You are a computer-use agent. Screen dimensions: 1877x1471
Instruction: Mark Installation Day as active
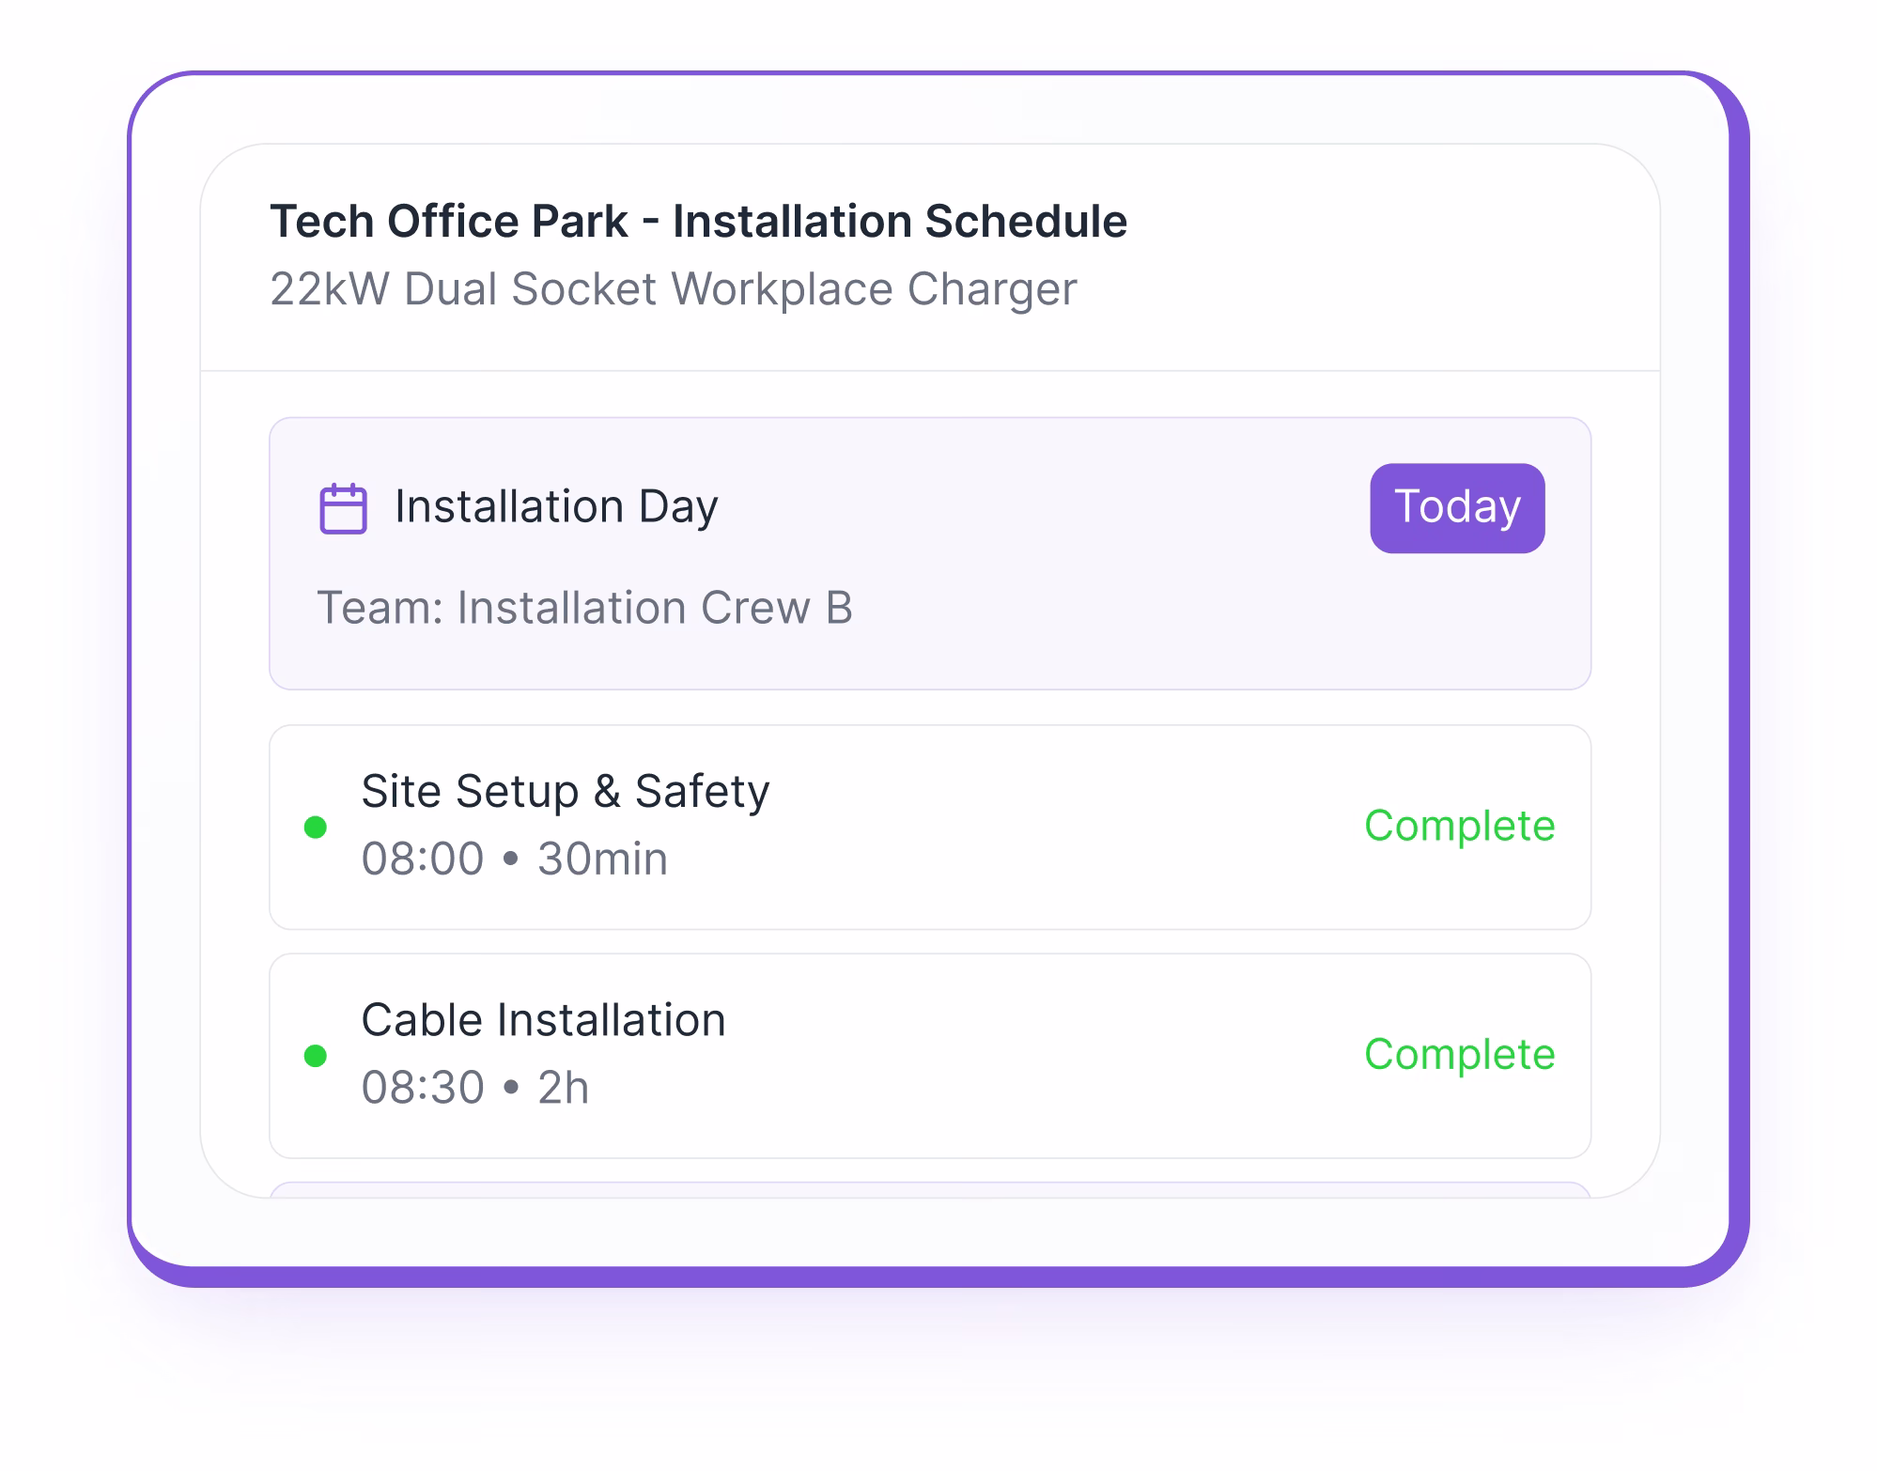point(1456,507)
